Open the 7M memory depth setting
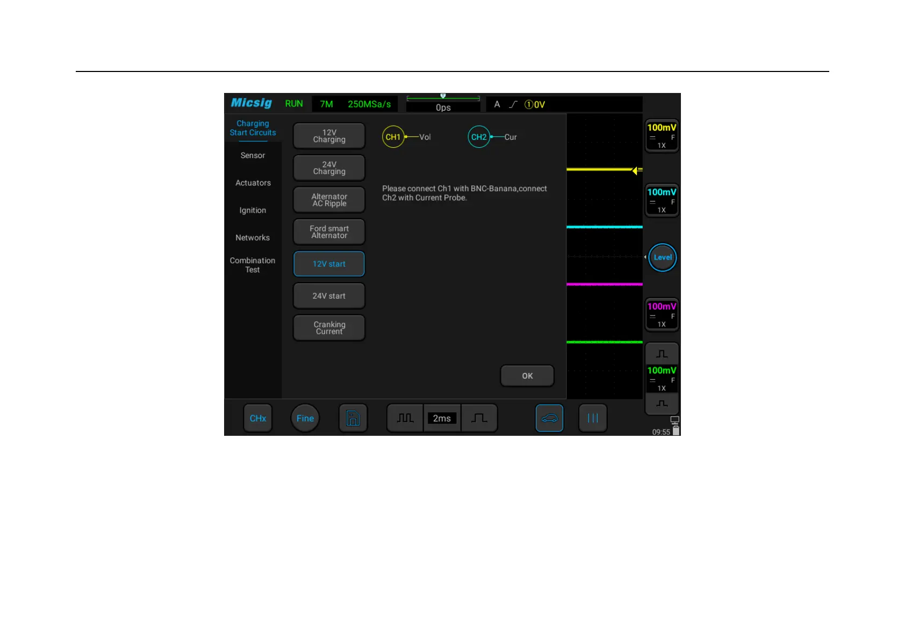The image size is (905, 640). tap(327, 104)
